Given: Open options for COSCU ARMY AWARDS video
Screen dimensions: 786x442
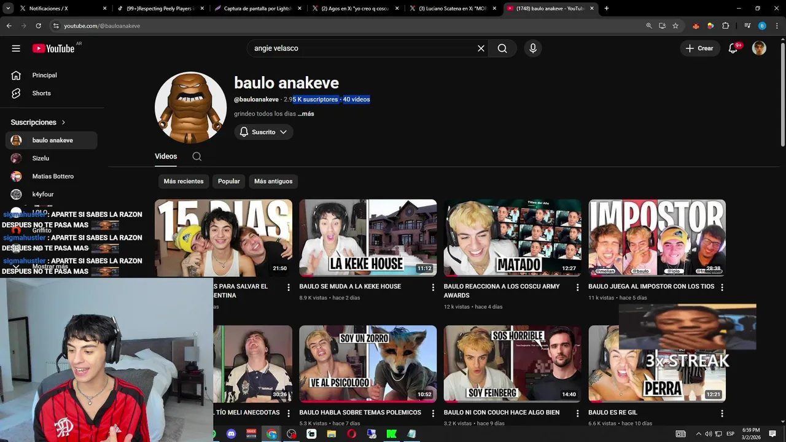Looking at the screenshot, I should (x=577, y=287).
